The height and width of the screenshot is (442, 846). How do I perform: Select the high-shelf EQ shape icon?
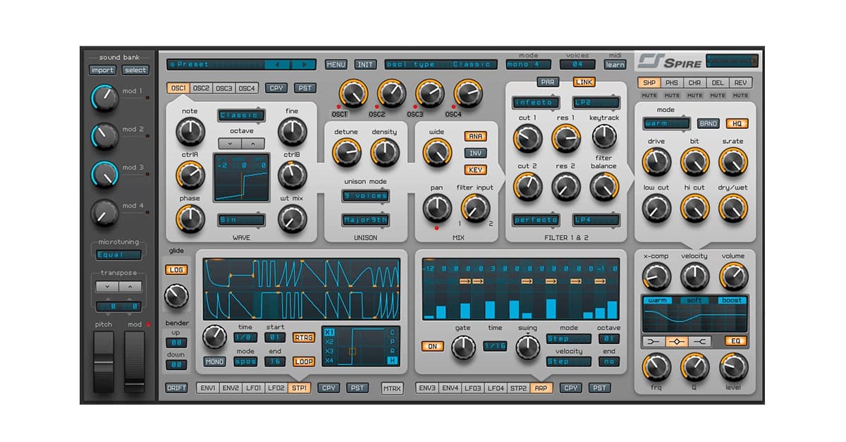pyautogui.click(x=699, y=340)
